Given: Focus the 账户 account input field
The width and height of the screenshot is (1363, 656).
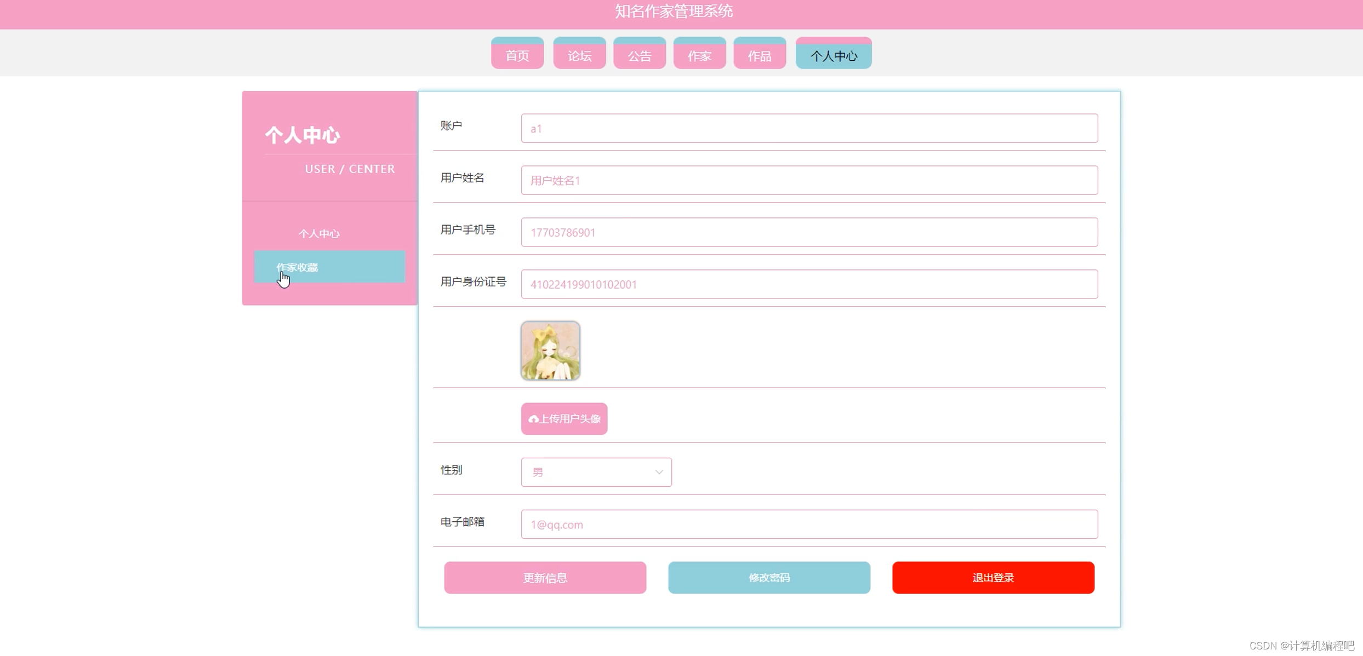Looking at the screenshot, I should click(809, 128).
